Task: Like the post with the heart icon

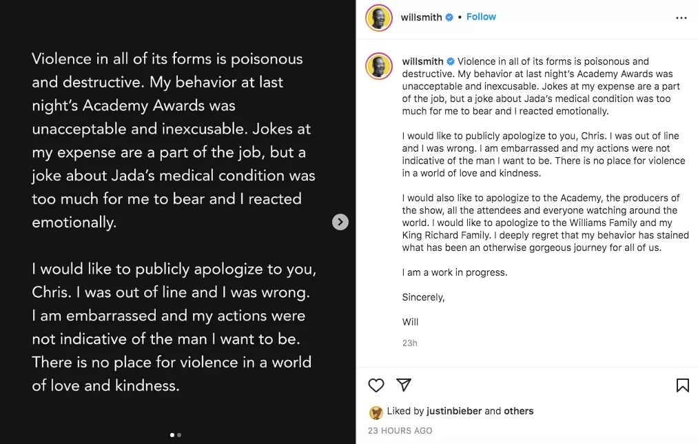Action: coord(376,385)
